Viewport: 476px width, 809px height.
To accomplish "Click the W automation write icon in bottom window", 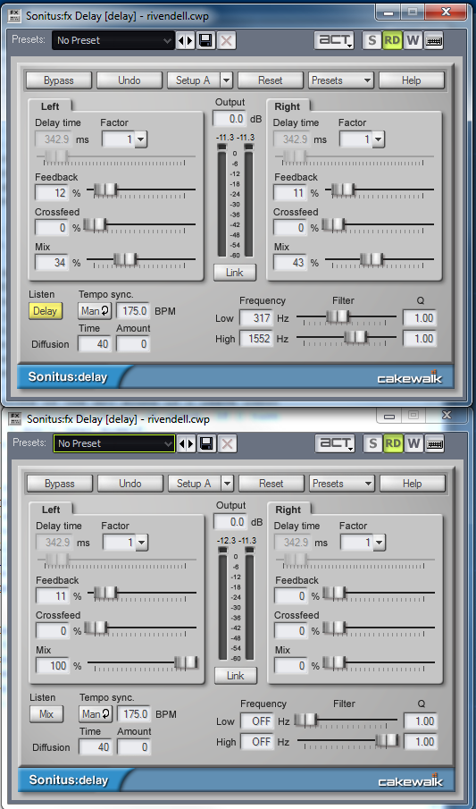I will [x=413, y=443].
